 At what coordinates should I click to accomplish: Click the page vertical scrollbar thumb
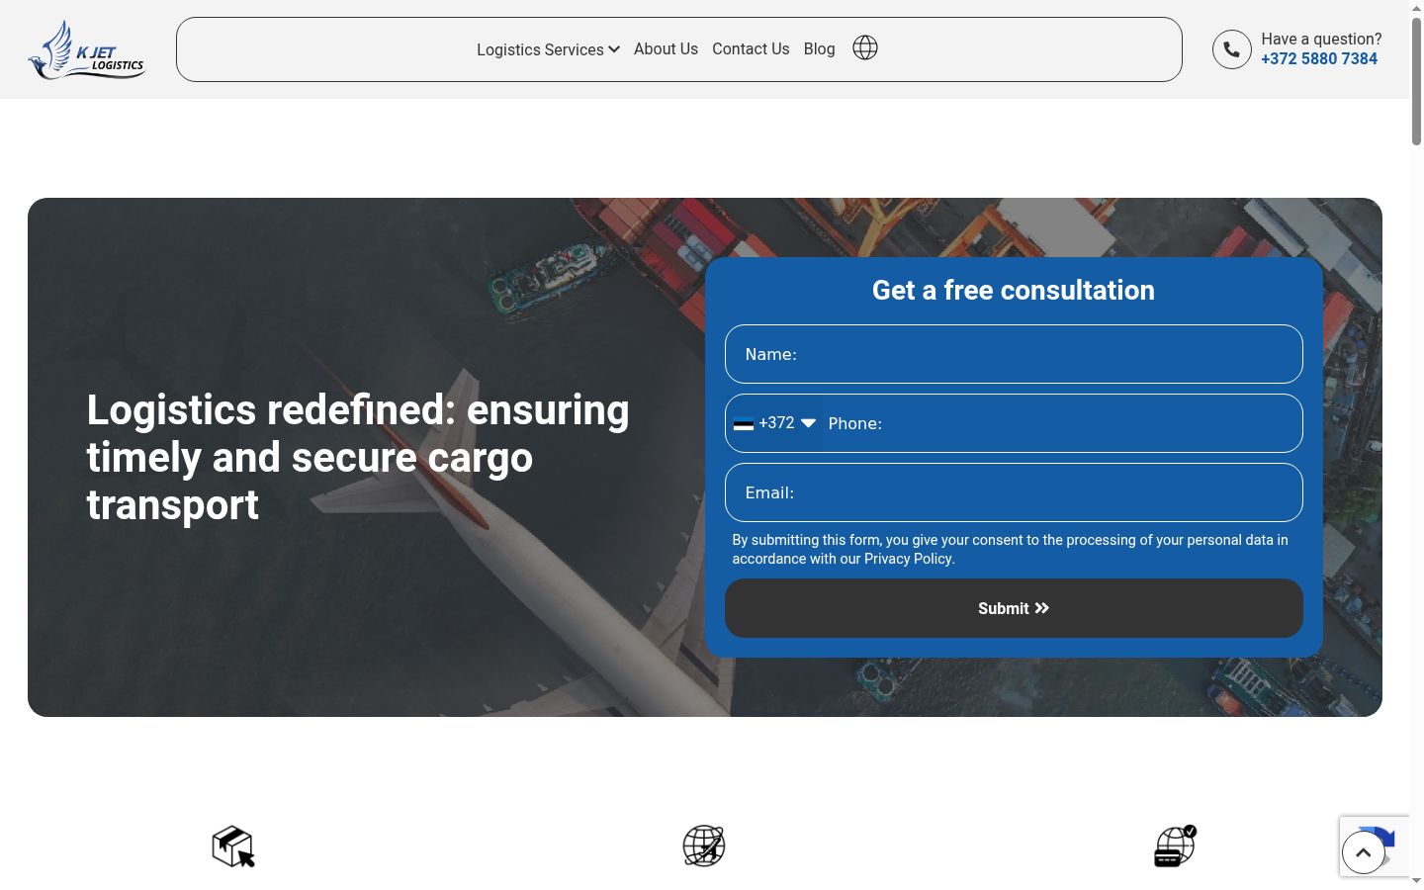point(1417,81)
